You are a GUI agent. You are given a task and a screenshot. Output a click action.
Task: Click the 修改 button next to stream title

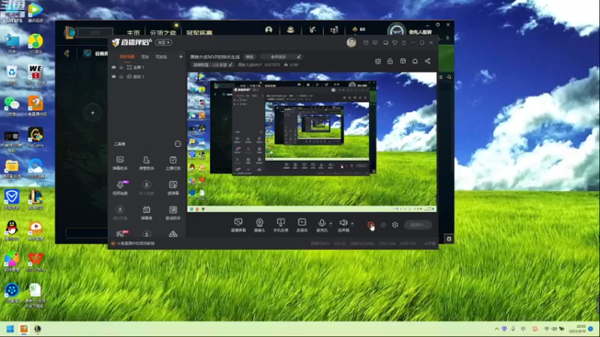[x=250, y=57]
